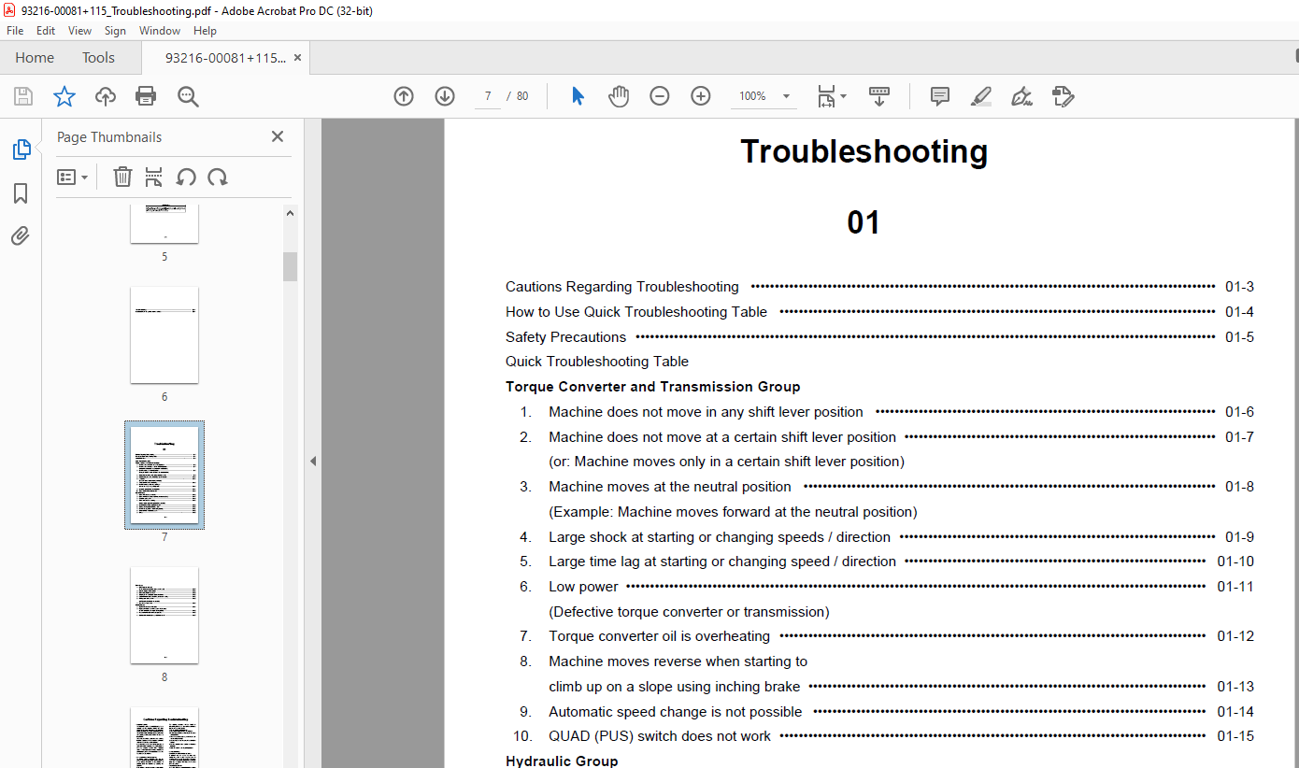Image resolution: width=1299 pixels, height=768 pixels.
Task: Select page 5 thumbnail
Action: coord(164,224)
